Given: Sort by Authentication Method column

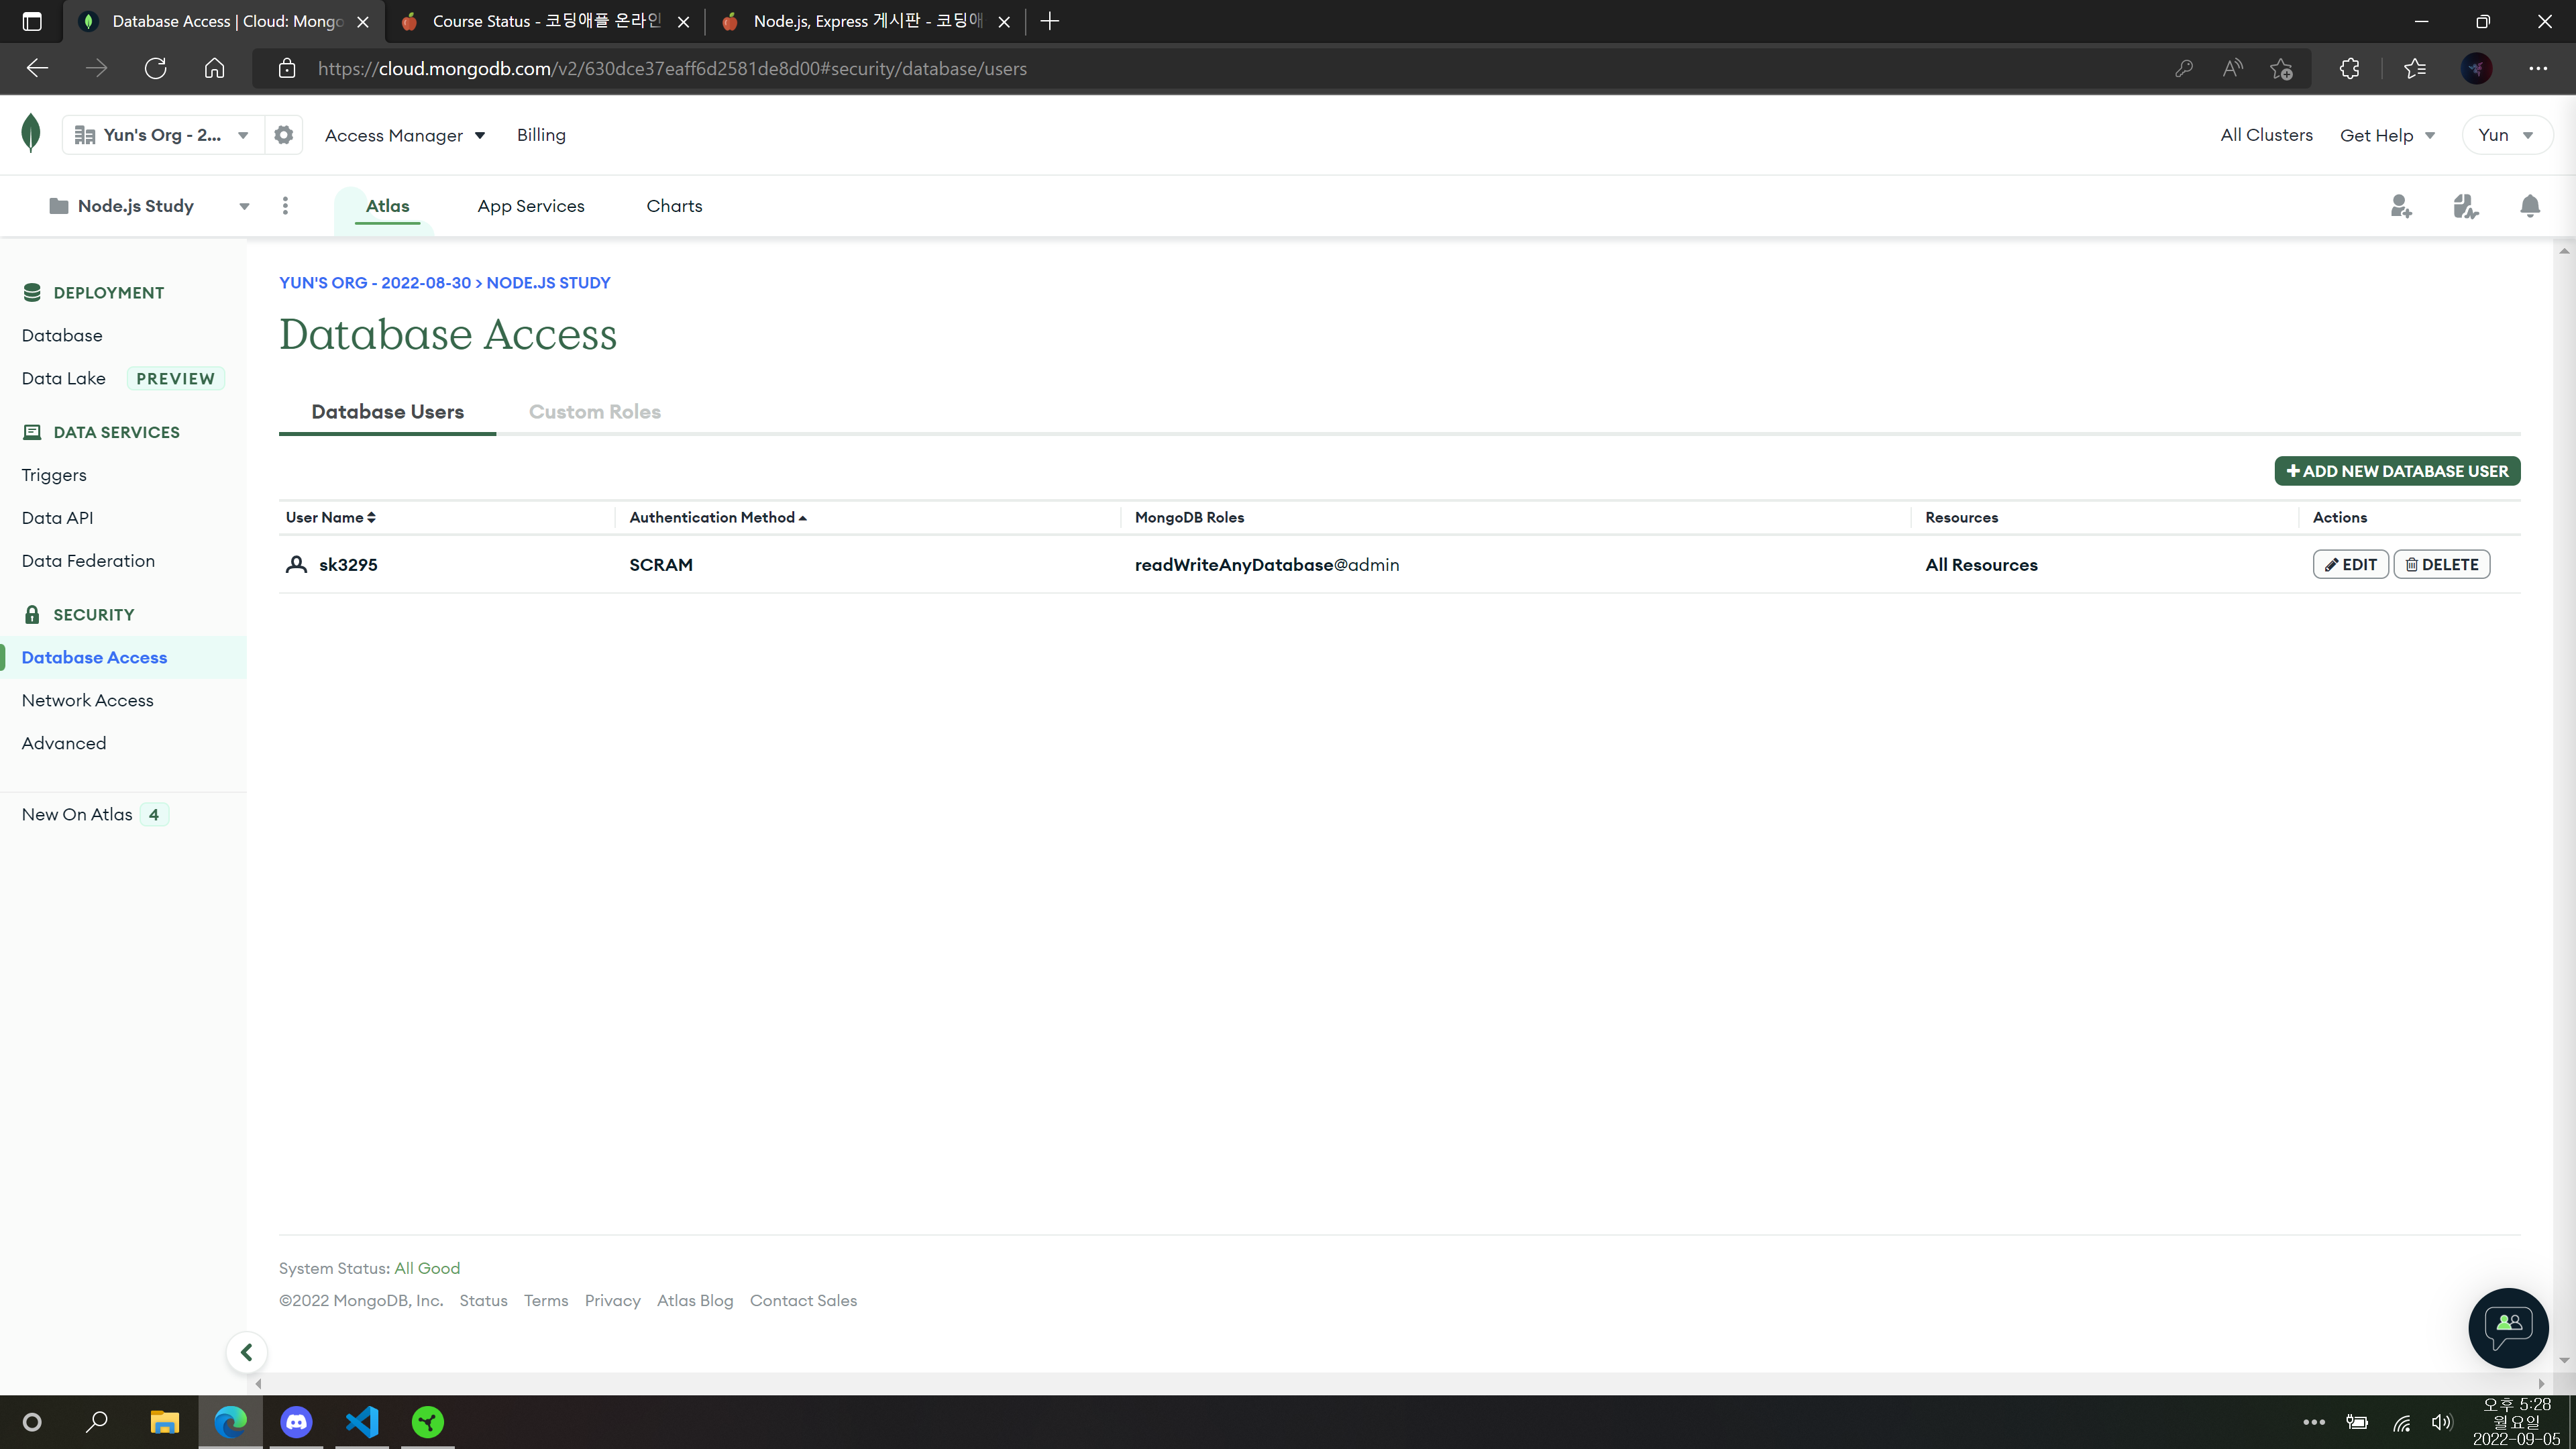Looking at the screenshot, I should click(x=718, y=517).
